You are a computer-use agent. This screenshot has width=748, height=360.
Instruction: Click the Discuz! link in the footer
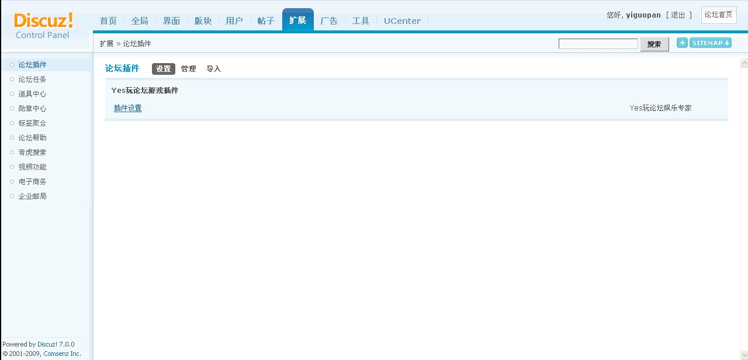(47, 344)
